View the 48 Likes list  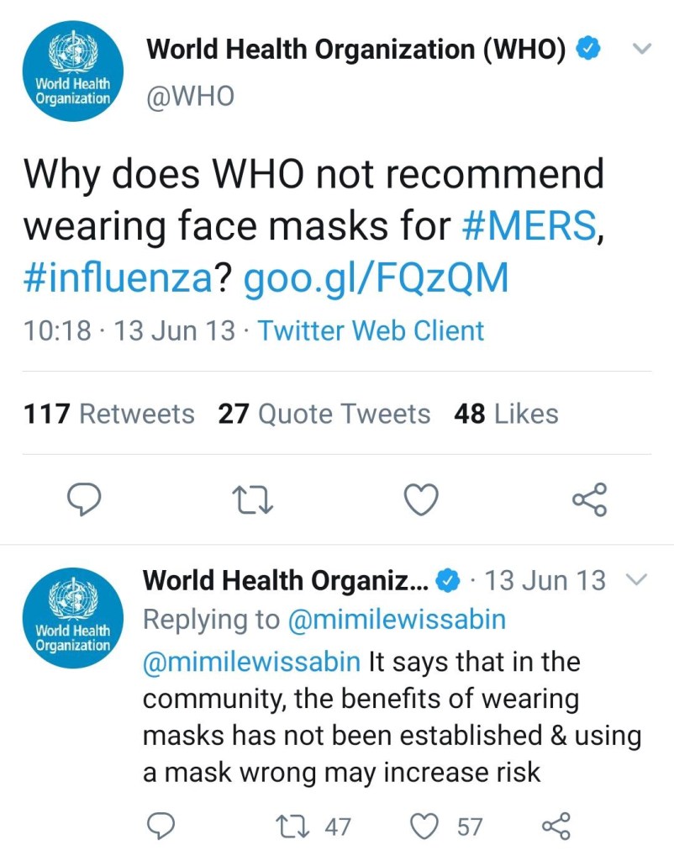tap(505, 414)
